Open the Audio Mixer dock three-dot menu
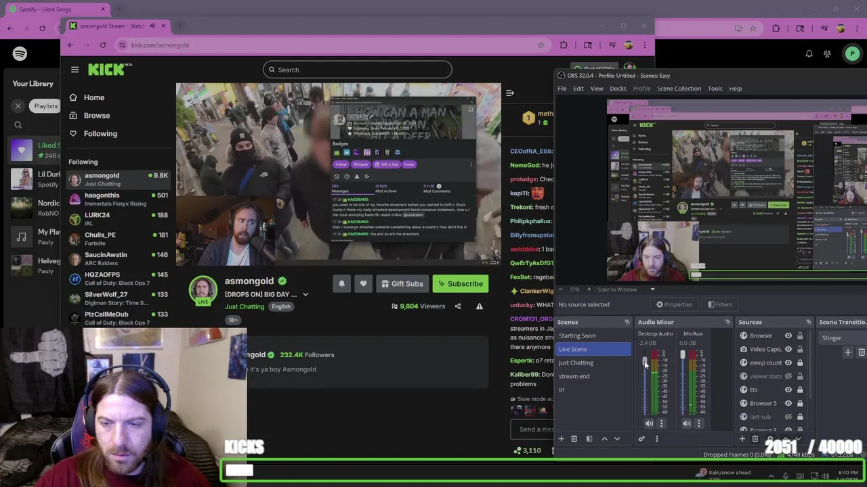The image size is (867, 487). point(656,439)
